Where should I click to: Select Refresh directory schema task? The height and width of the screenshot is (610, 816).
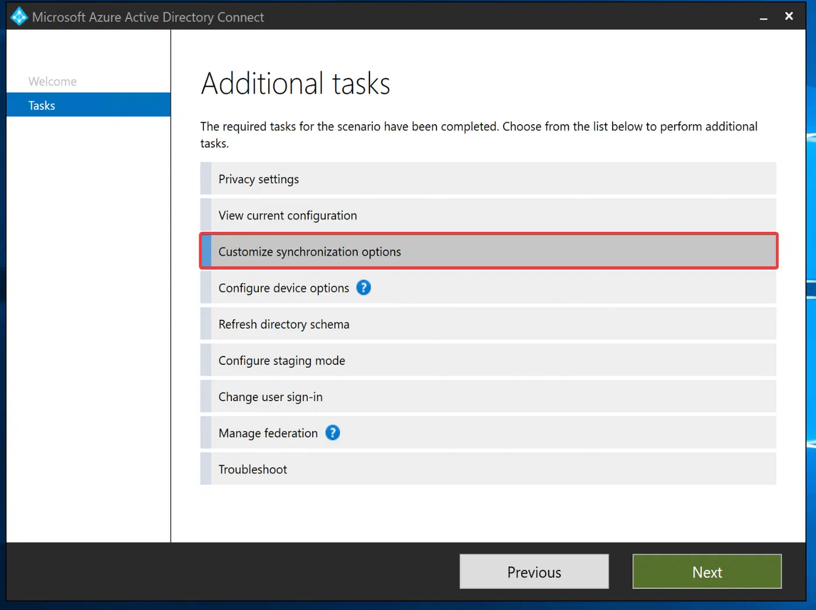point(488,324)
